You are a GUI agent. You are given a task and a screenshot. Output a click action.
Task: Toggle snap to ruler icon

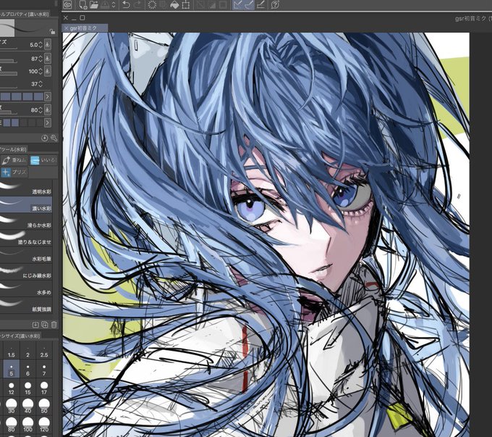coord(238,5)
